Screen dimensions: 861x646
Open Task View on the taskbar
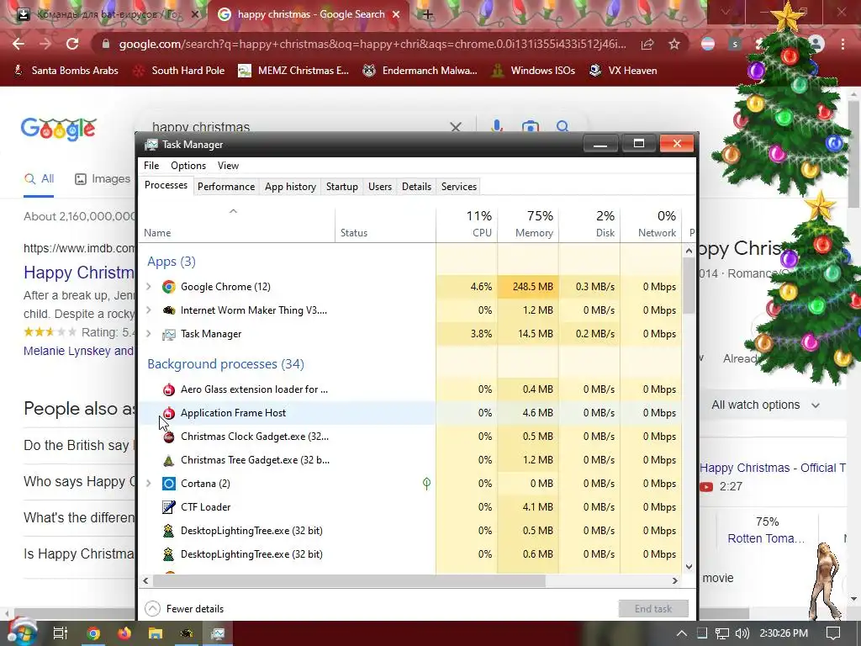[x=60, y=633]
